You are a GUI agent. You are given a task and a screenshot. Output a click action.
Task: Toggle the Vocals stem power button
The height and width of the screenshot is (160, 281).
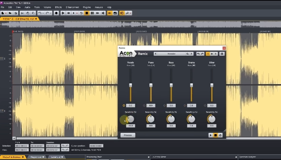click(x=124, y=106)
